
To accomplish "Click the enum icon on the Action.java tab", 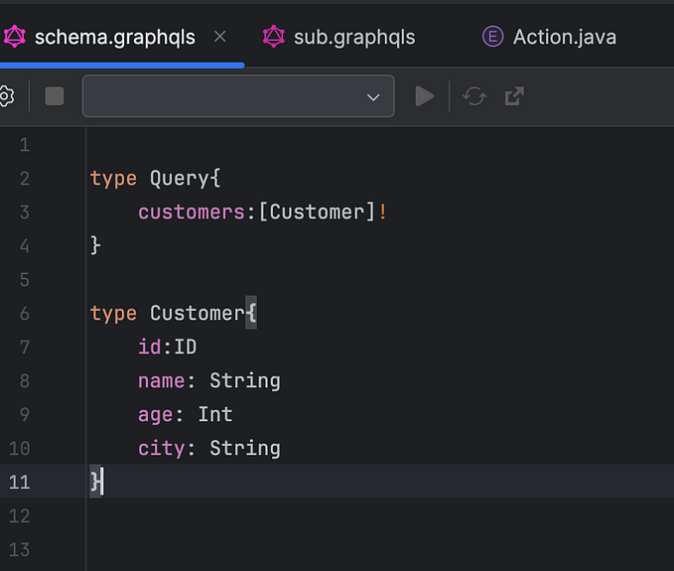I will (492, 37).
